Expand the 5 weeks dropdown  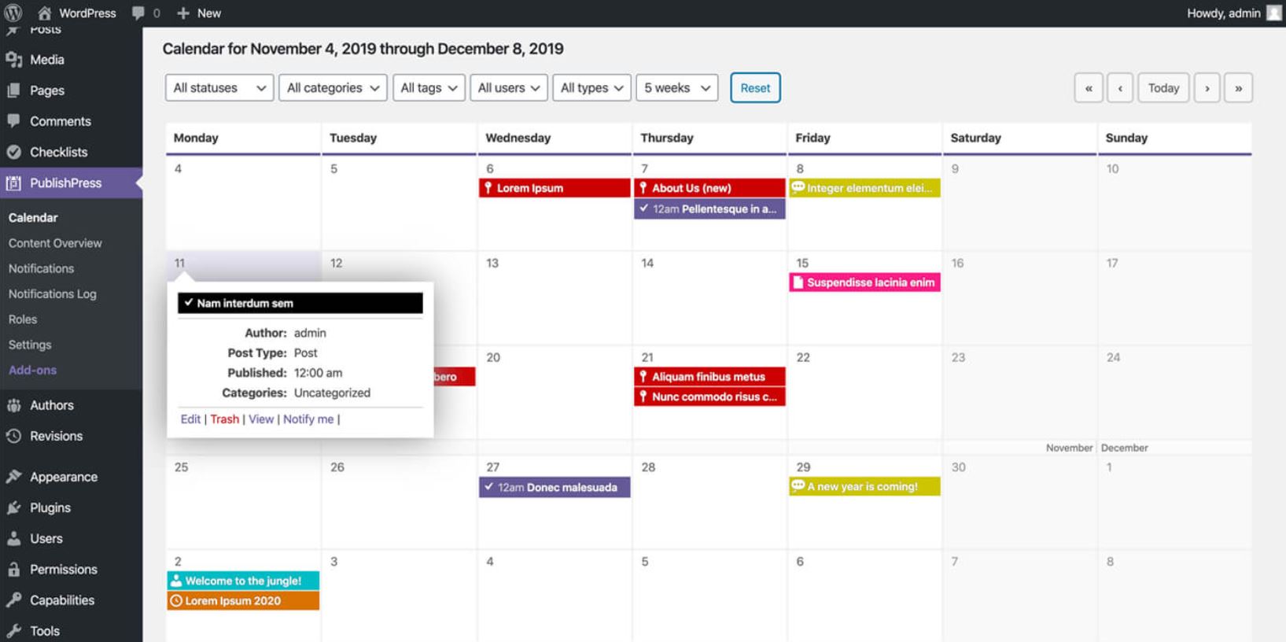[x=676, y=88]
